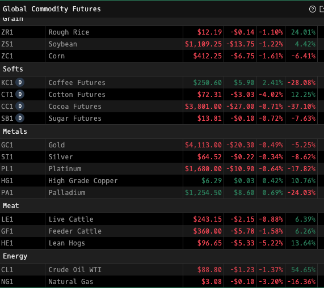Screen dimensions: 324x288
Task: Click the D badge beside KC1
Action: tap(20, 82)
